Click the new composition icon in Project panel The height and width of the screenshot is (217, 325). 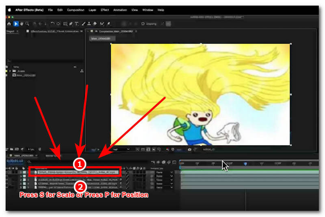coord(17,149)
